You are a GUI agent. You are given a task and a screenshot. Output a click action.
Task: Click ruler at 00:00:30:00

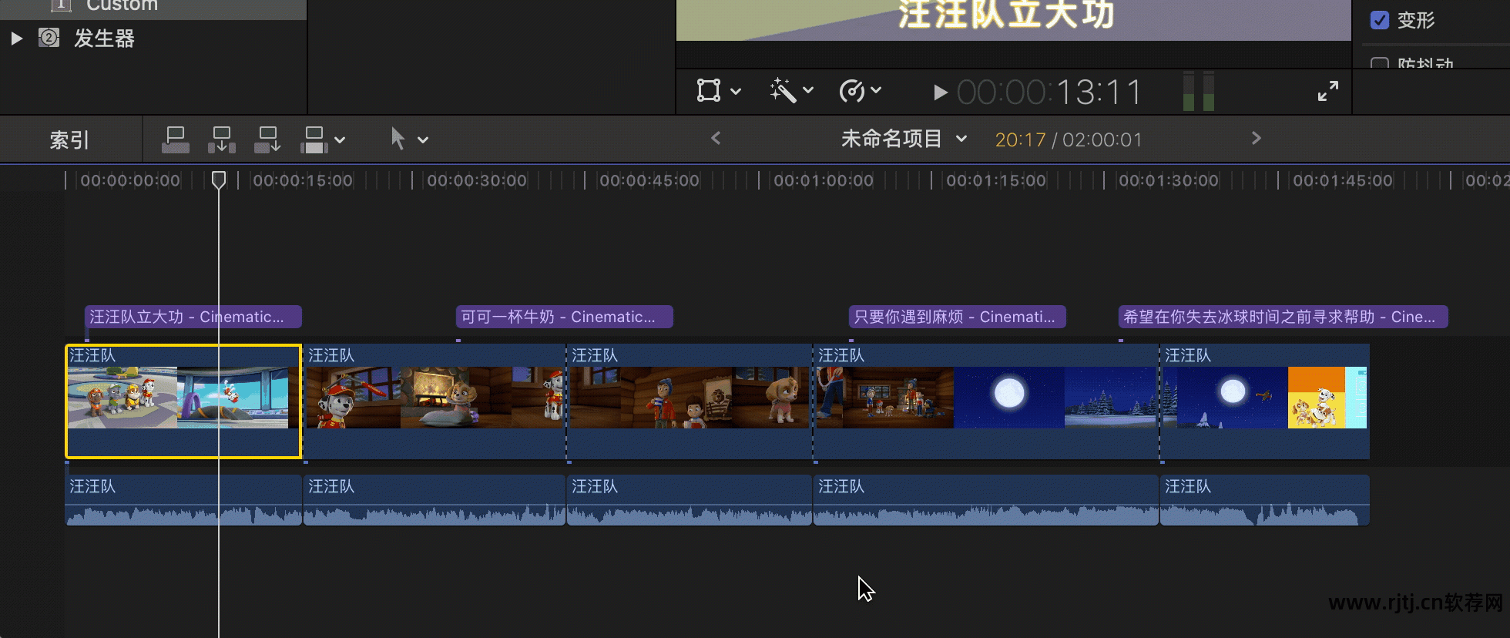(x=477, y=180)
